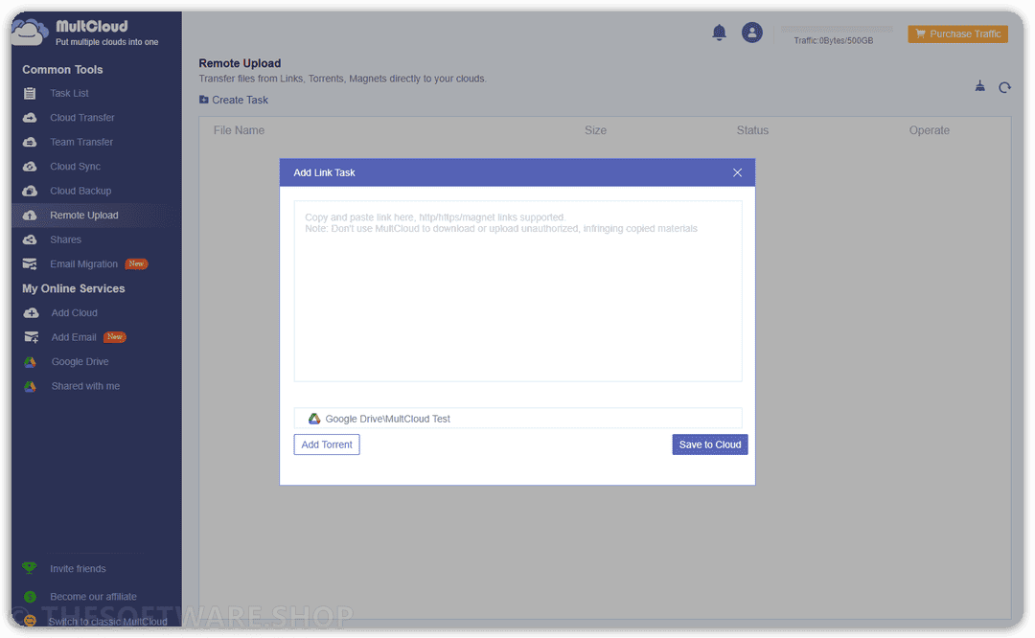This screenshot has width=1035, height=638.
Task: Select Add Email option
Action: point(74,337)
